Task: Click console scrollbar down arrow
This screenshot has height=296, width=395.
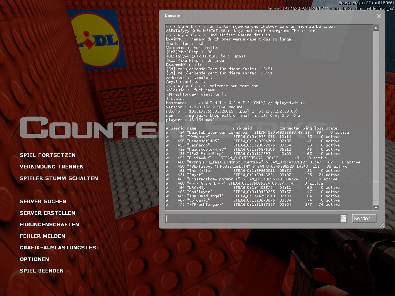Action: click(x=376, y=207)
